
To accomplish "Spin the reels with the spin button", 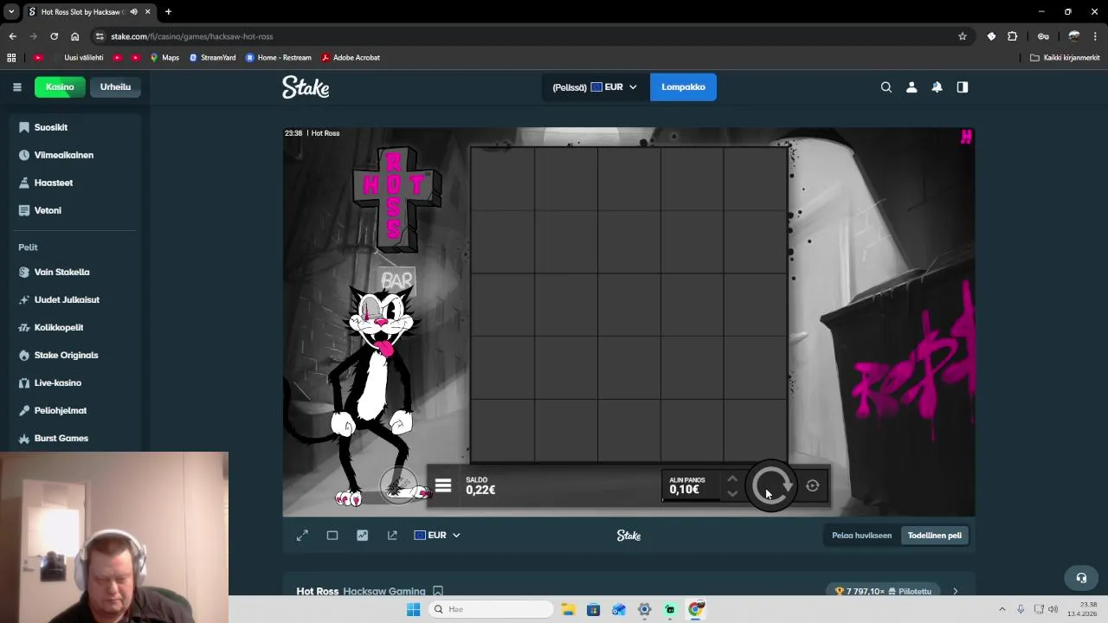I will tap(771, 485).
